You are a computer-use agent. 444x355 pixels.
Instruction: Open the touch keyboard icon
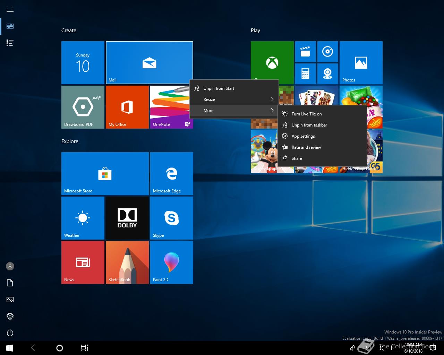point(395,348)
